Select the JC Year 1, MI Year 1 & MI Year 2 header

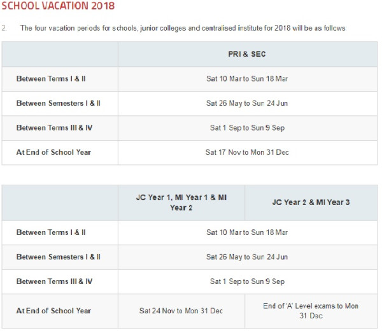pyautogui.click(x=181, y=202)
